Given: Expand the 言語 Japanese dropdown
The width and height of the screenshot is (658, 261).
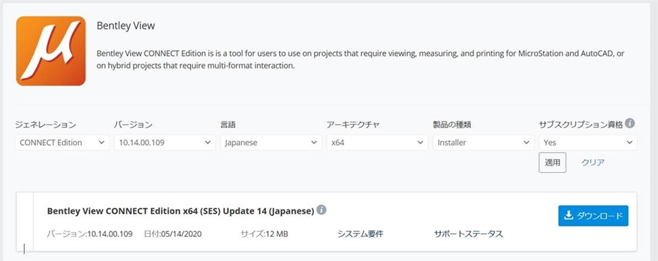Looking at the screenshot, I should pos(271,142).
